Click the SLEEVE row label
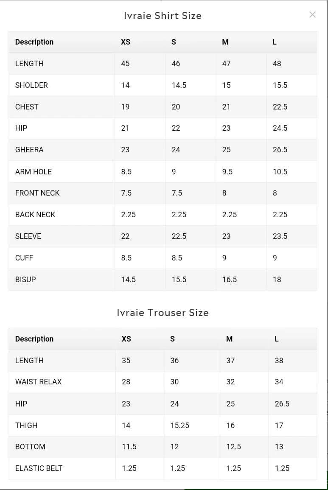This screenshot has width=328, height=490. tap(28, 236)
